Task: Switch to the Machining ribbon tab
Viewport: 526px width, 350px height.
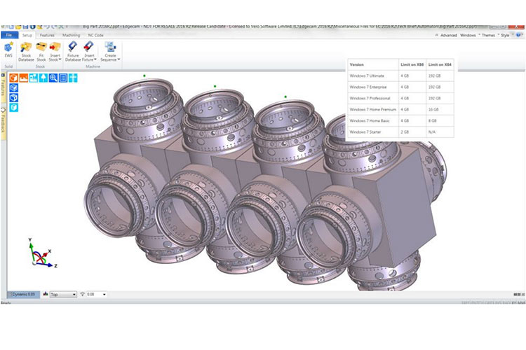Action: coord(71,35)
